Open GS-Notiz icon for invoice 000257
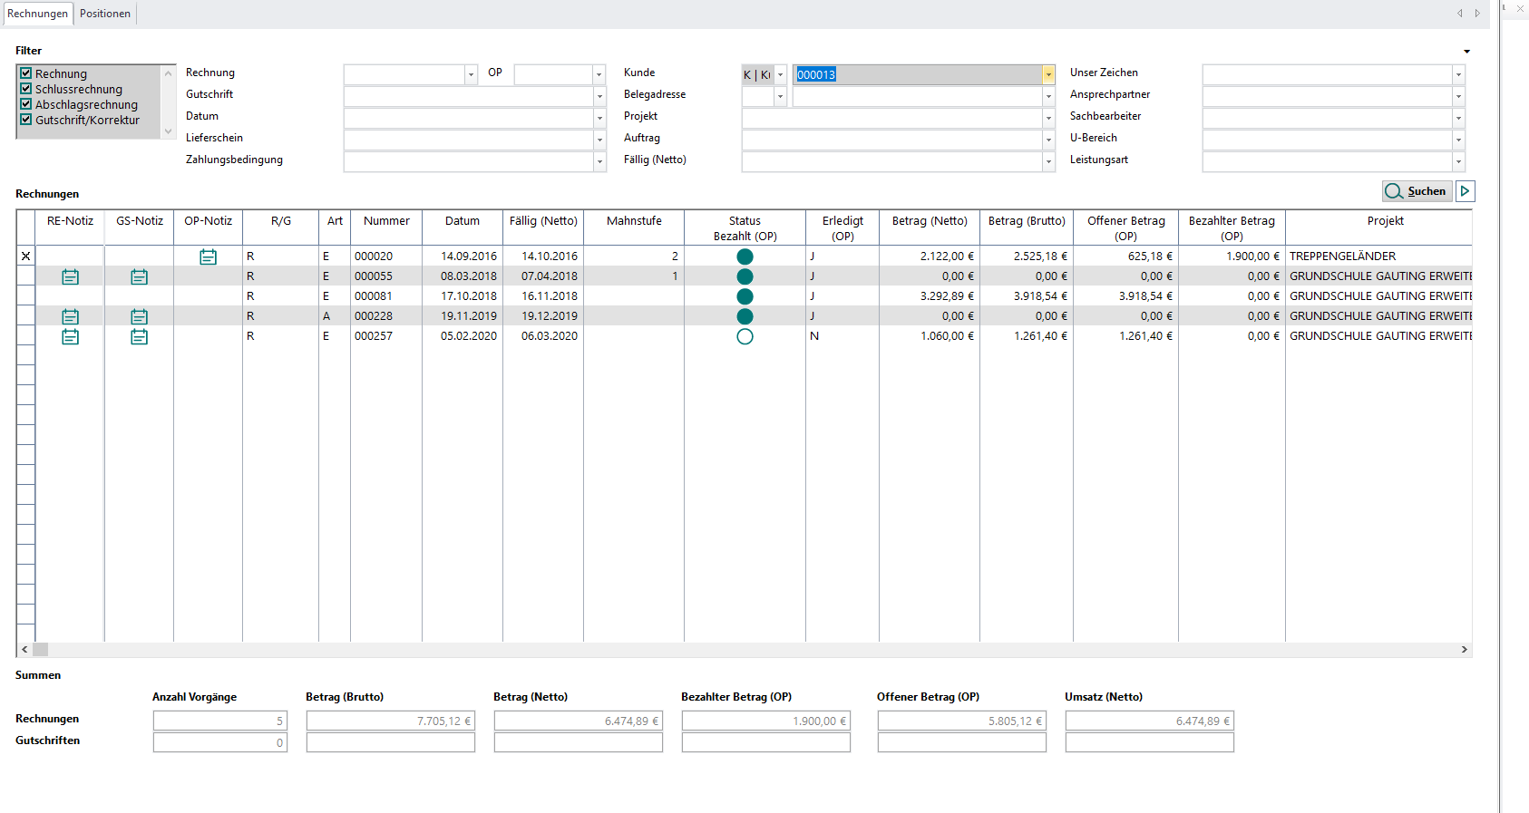 (x=139, y=336)
